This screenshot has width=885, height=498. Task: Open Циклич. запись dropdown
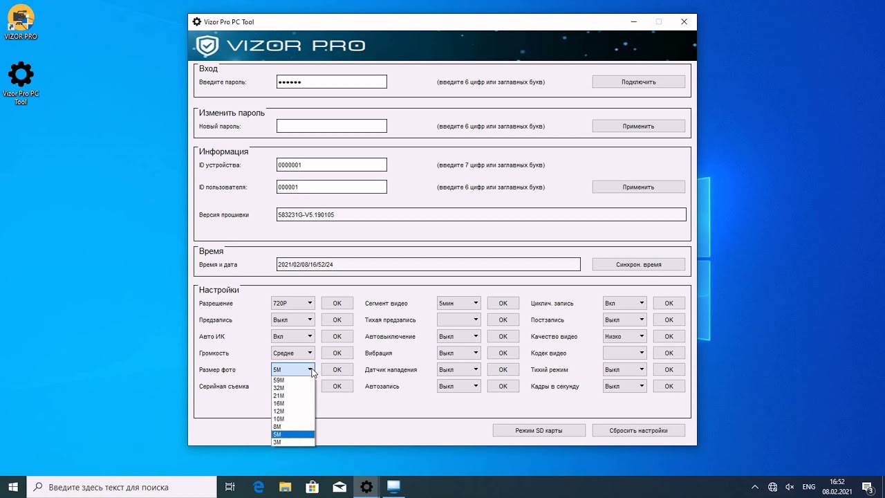625,303
